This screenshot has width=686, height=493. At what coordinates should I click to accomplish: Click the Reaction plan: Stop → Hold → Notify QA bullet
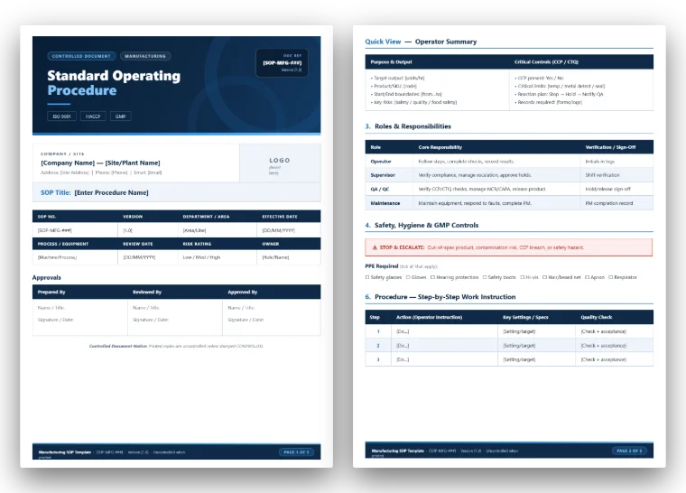[559, 94]
